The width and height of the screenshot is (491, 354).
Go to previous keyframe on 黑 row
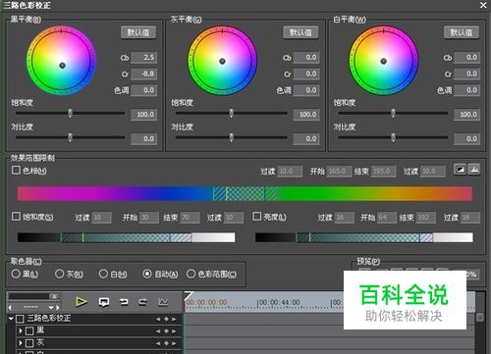158,331
